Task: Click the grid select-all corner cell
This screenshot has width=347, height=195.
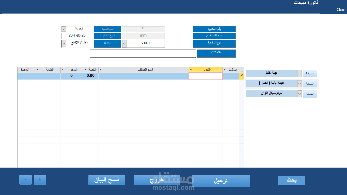Action: (242, 70)
